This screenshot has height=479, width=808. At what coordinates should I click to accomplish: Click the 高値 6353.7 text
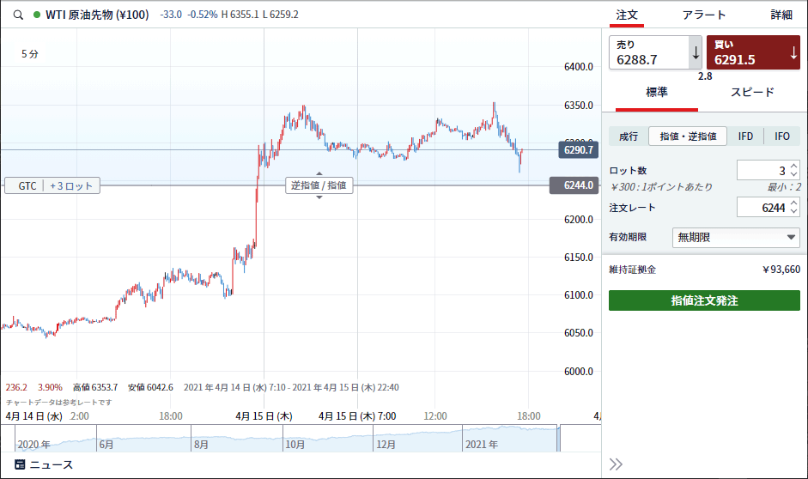coord(95,387)
